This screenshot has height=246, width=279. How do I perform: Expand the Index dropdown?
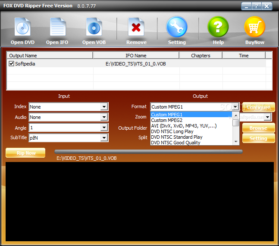104,107
